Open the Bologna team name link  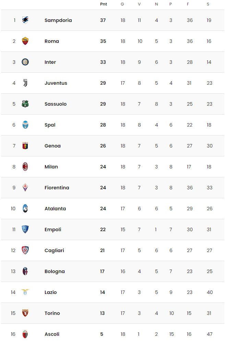click(x=55, y=272)
